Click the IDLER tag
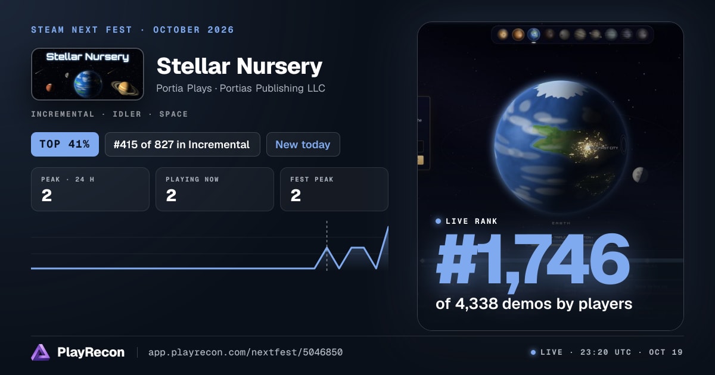This screenshot has width=715, height=375. 126,114
